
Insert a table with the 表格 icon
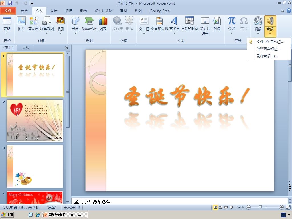[7, 21]
